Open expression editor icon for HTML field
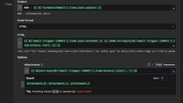The width and height of the screenshot is (183, 103). click(174, 46)
